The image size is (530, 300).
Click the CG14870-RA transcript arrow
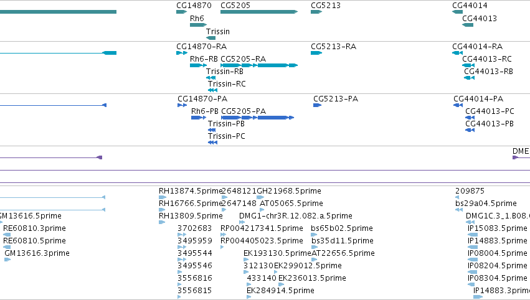point(182,53)
